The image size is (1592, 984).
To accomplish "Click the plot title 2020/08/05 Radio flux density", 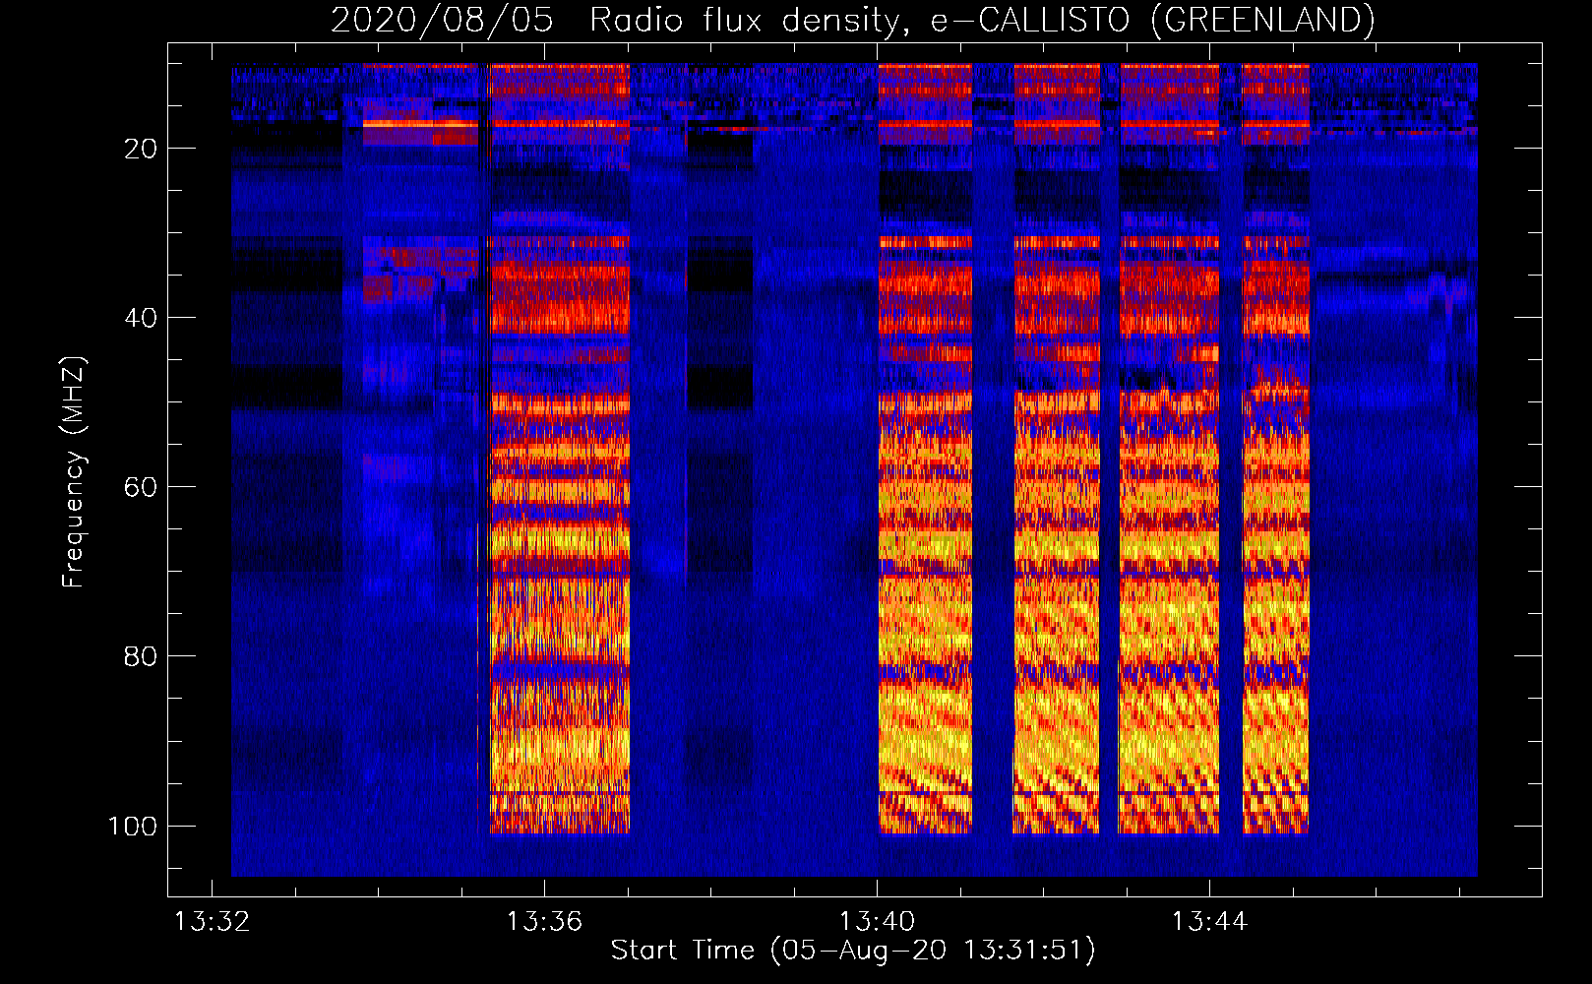I will click(852, 21).
